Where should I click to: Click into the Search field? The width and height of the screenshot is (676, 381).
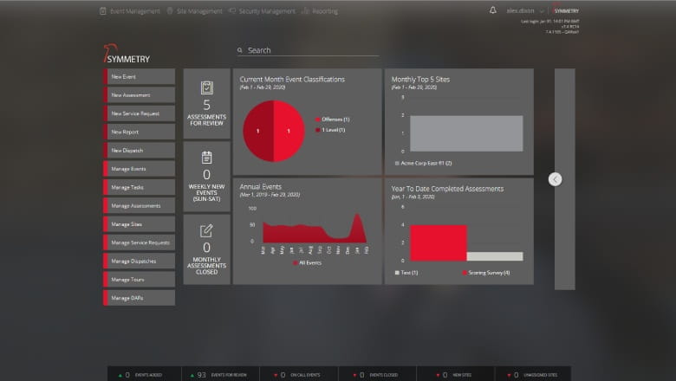tap(312, 51)
